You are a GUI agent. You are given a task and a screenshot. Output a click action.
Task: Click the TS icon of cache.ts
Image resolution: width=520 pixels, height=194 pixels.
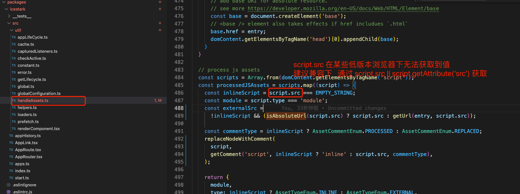14,44
